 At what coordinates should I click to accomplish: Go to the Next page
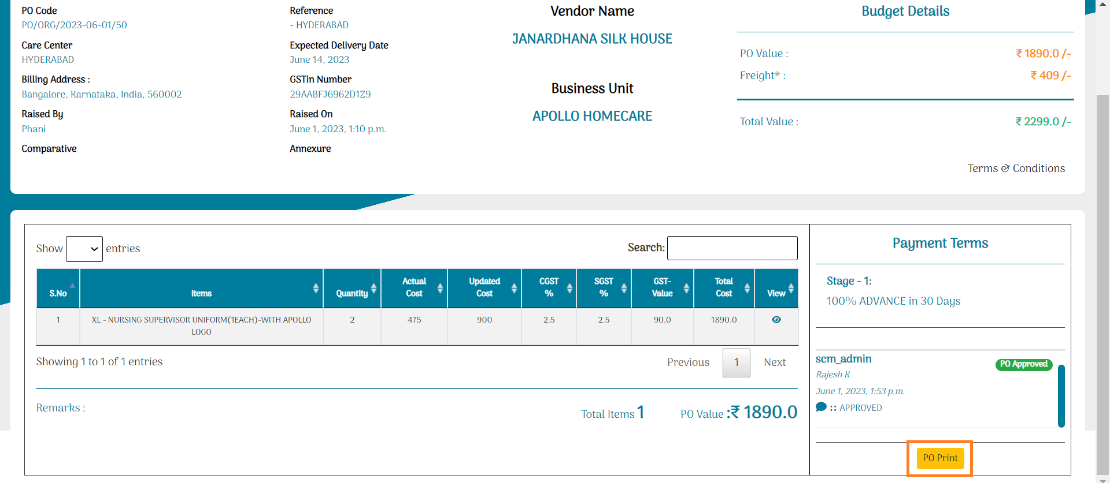tap(774, 362)
